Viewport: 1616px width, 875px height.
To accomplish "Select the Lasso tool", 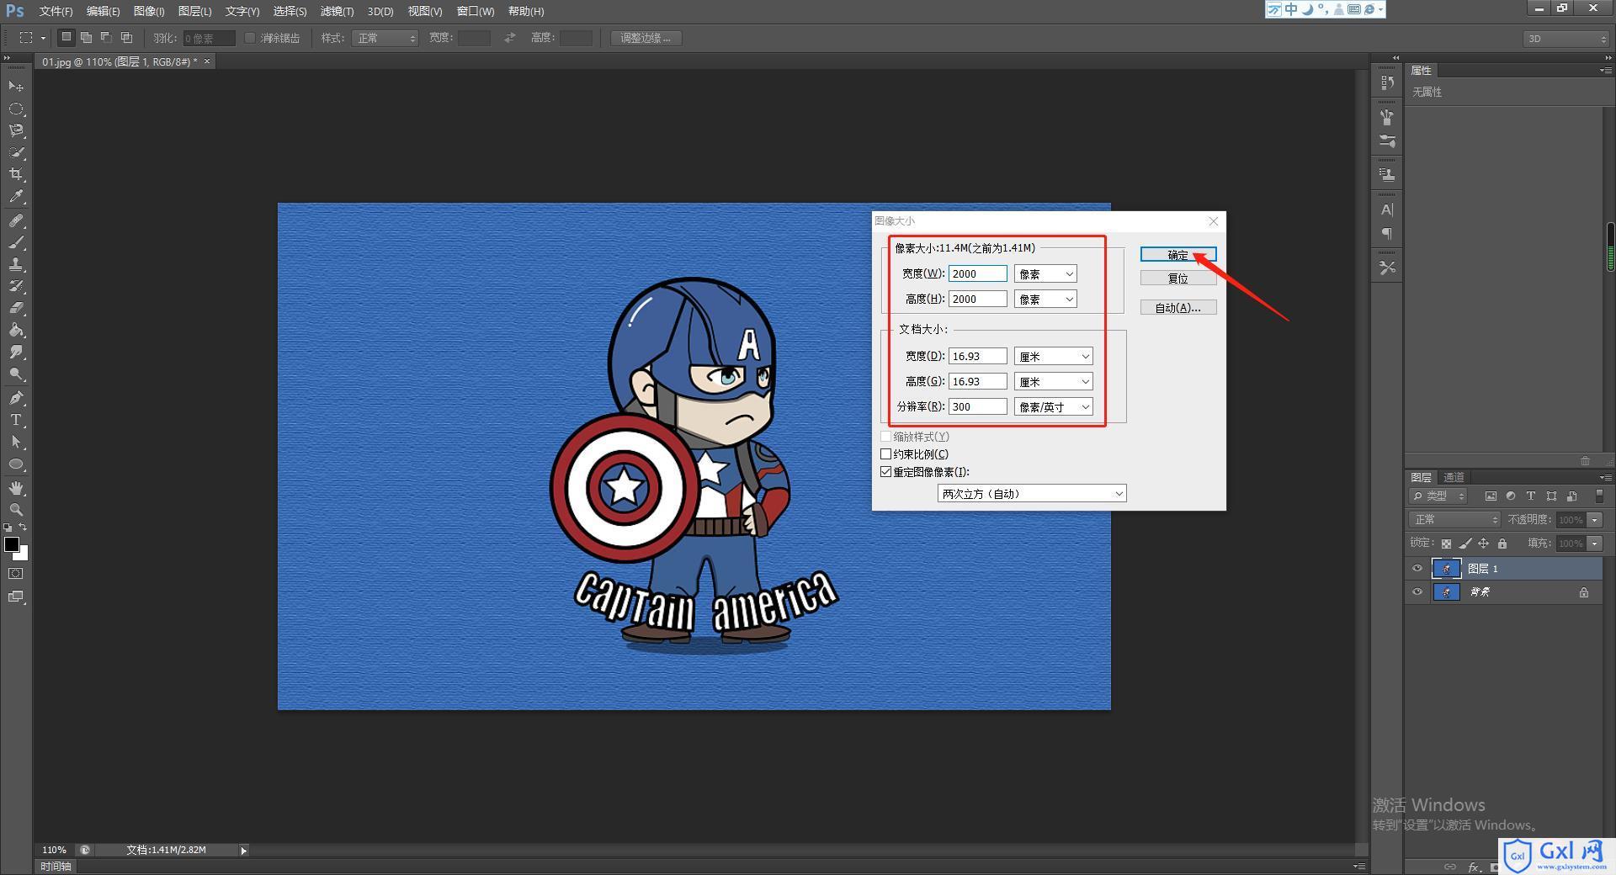I will 16,130.
